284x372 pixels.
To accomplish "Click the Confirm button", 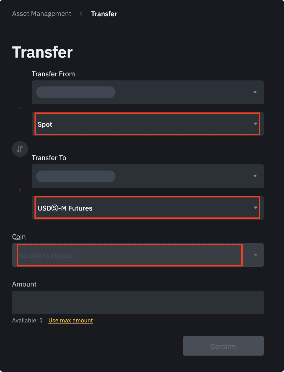I will coord(223,346).
